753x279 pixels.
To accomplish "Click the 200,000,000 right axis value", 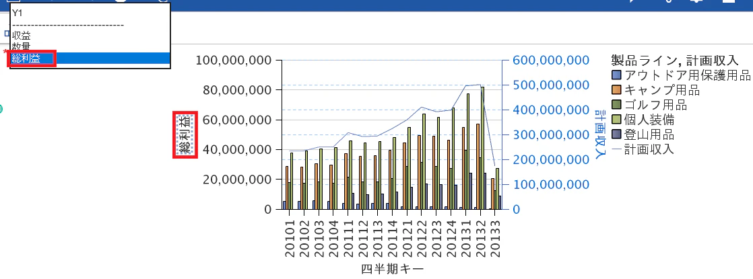I will coord(550,159).
